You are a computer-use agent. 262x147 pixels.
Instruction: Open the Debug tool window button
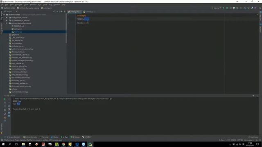[75, 137]
